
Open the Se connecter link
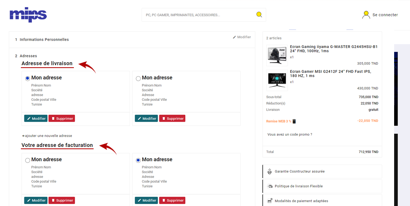[x=385, y=15]
